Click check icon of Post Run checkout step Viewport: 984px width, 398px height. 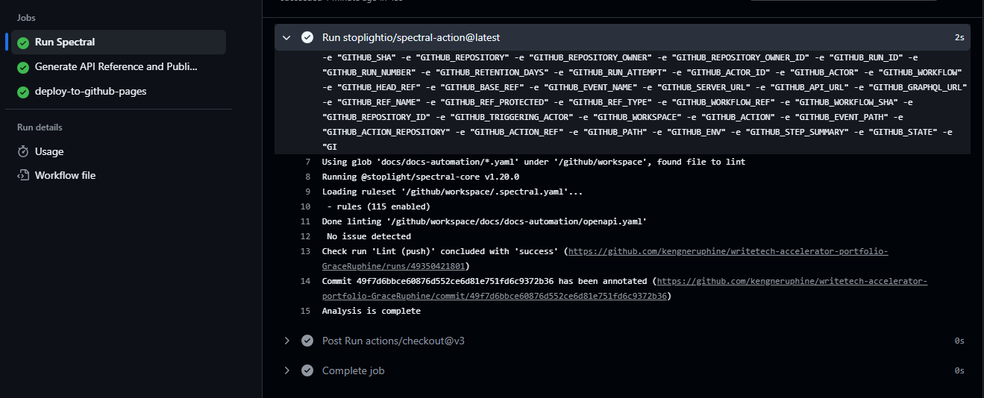(x=307, y=341)
